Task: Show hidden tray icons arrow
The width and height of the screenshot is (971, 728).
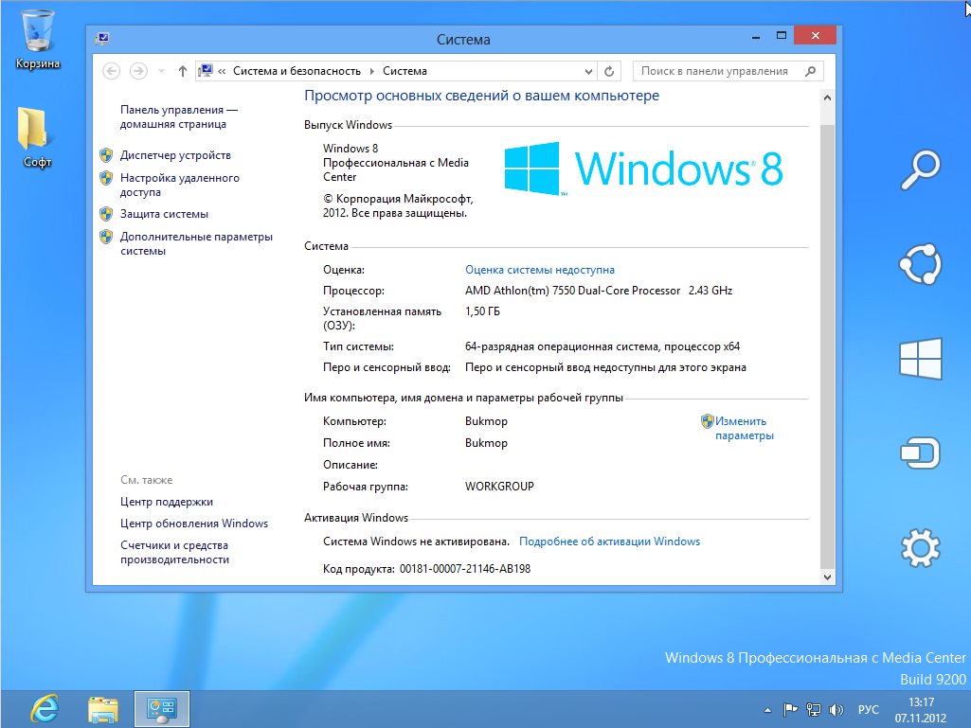Action: (768, 709)
